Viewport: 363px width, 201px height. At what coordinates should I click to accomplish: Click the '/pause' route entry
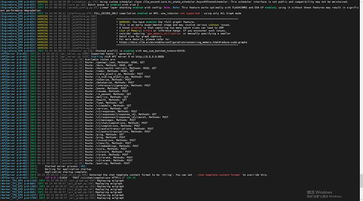pos(106,88)
